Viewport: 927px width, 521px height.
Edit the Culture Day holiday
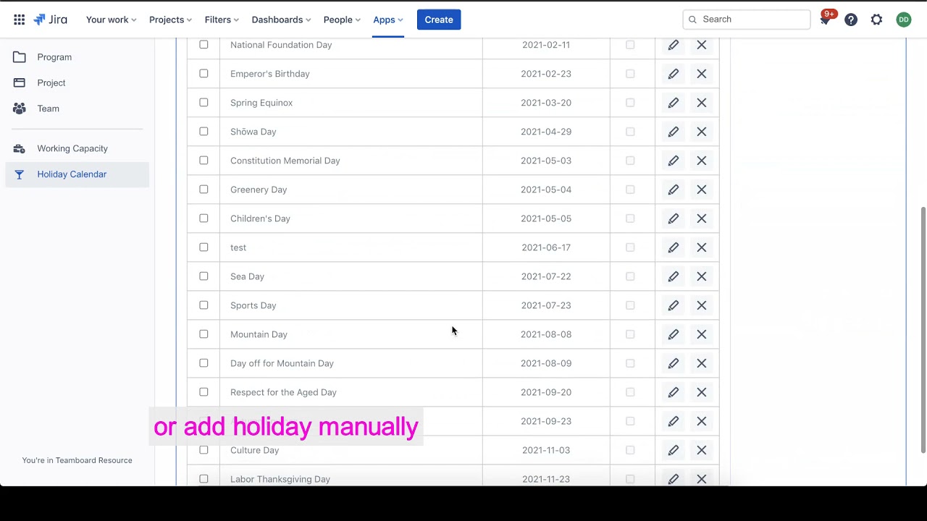click(x=674, y=450)
